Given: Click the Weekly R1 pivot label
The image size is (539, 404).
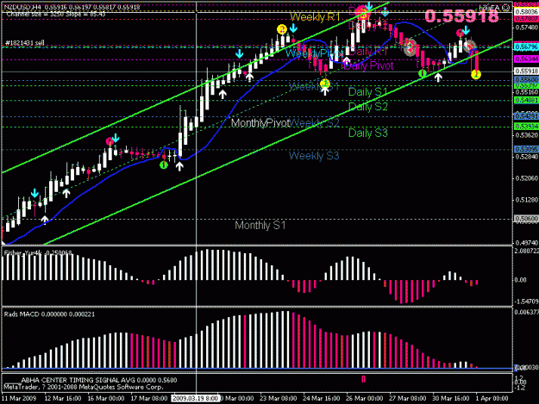Looking at the screenshot, I should [315, 17].
